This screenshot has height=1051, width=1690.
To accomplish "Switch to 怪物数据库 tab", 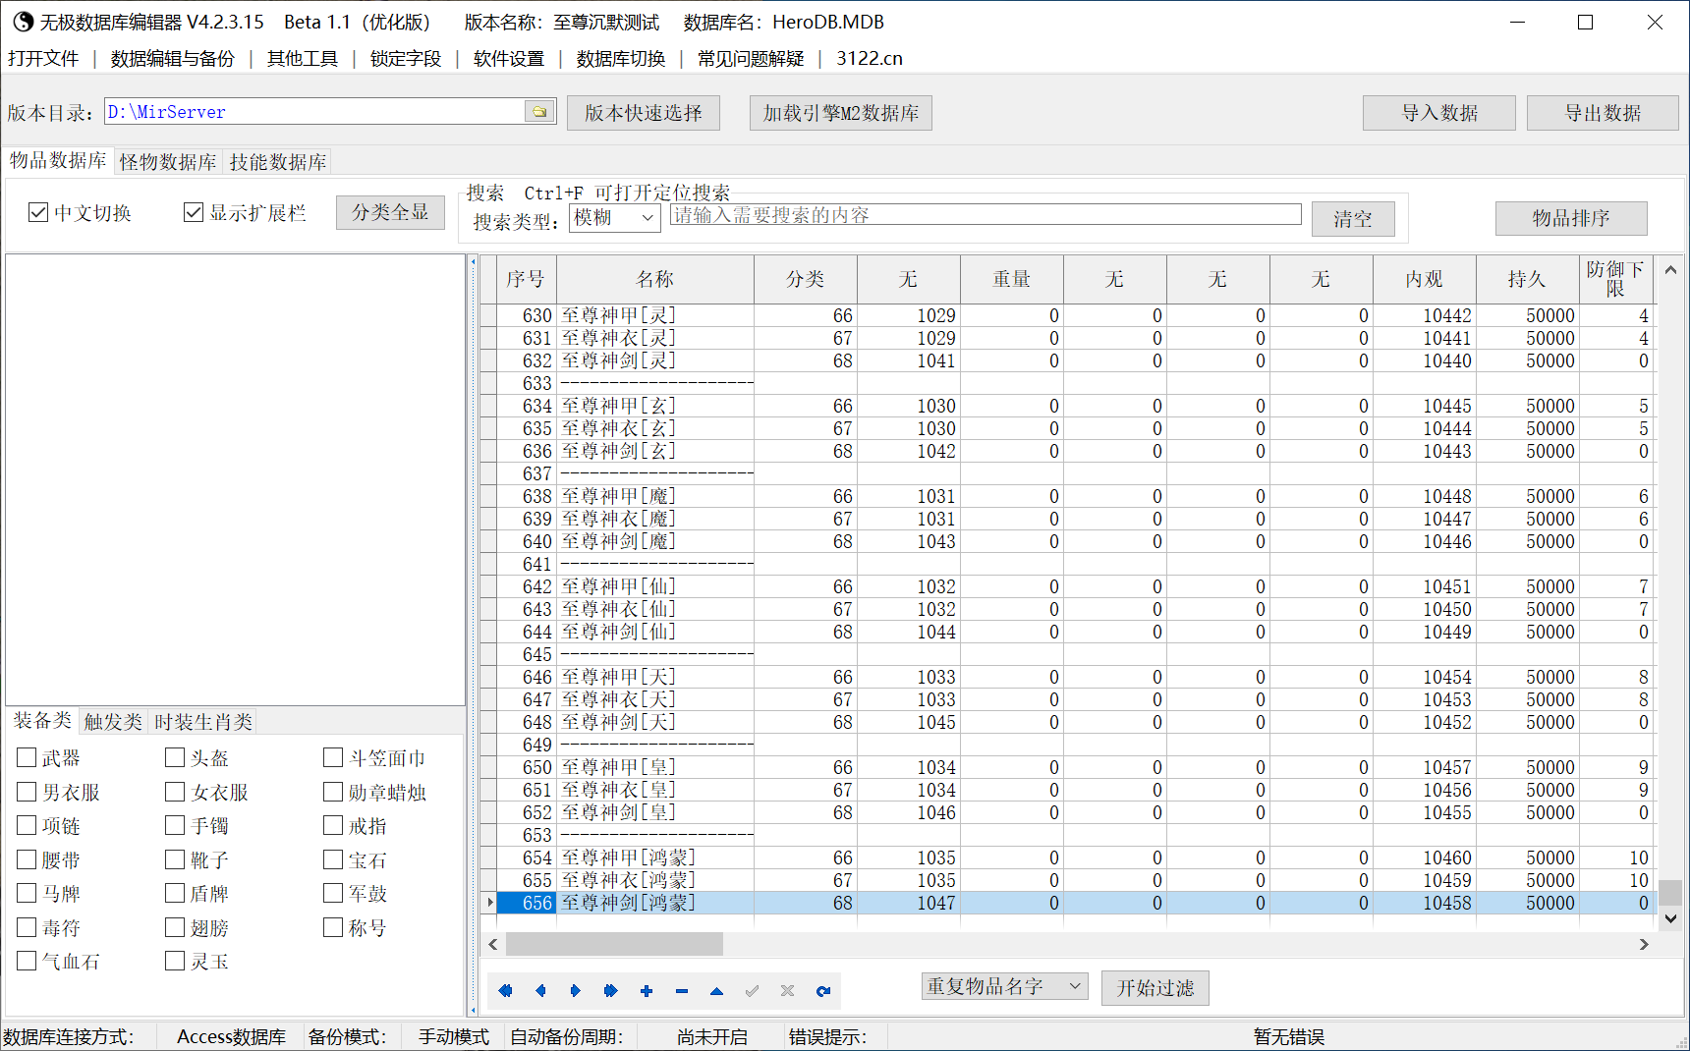I will click(x=168, y=162).
